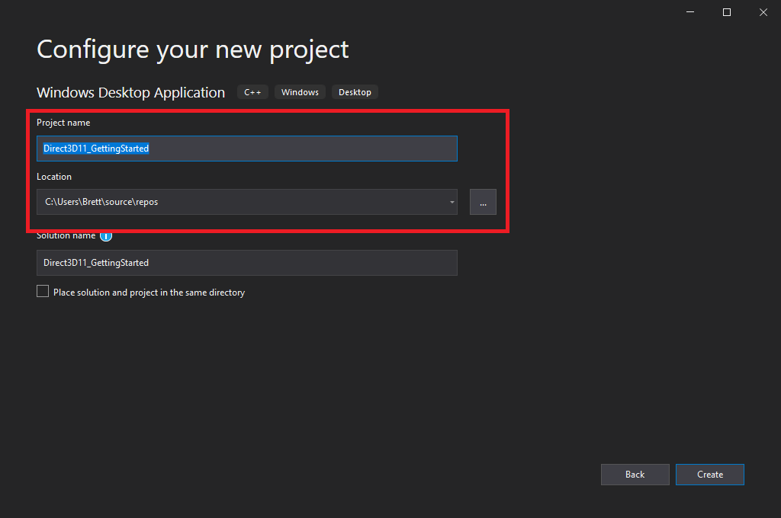The height and width of the screenshot is (518, 781).
Task: Click the maximize window icon
Action: pyautogui.click(x=726, y=12)
